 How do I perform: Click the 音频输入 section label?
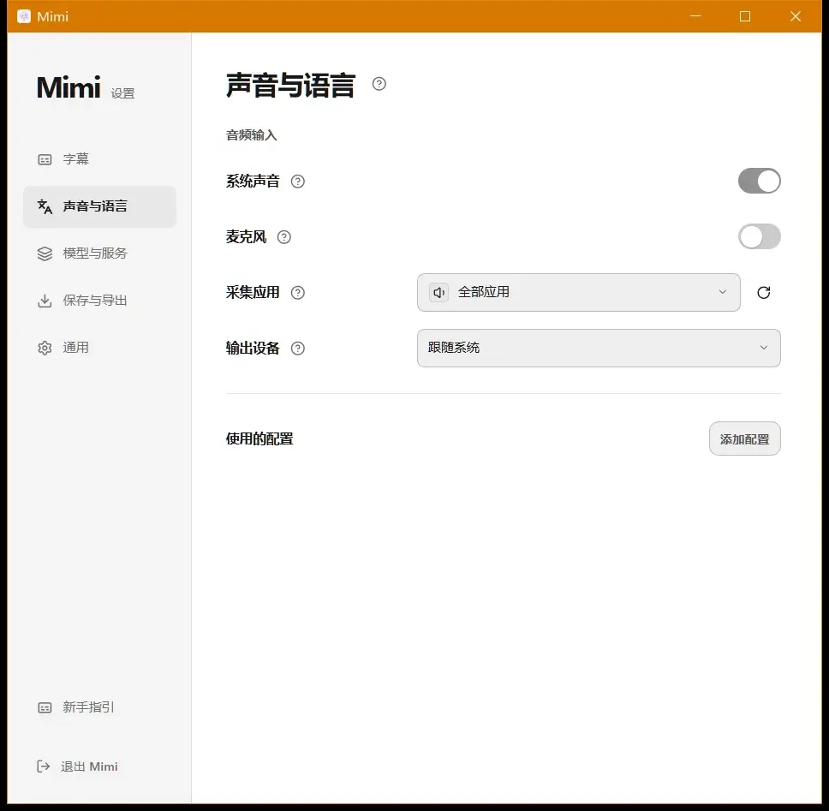click(252, 135)
